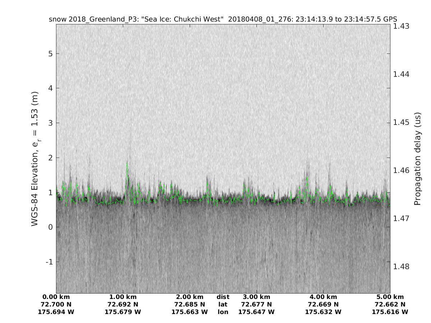Click the 'lon' legend label

point(223,312)
